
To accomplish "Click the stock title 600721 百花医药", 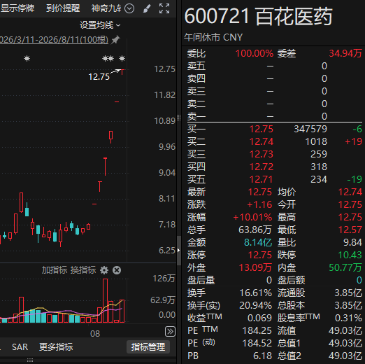I will click(x=258, y=16).
